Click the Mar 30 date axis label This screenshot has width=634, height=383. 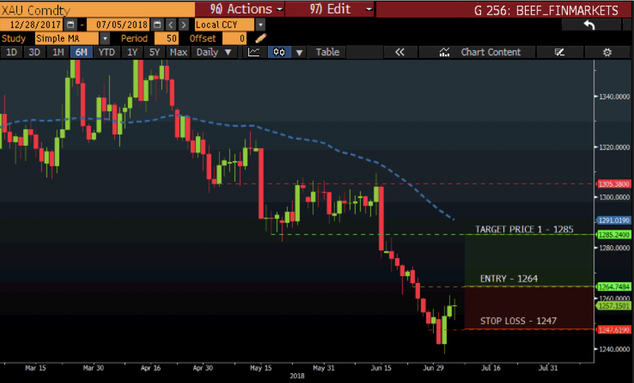coord(93,368)
